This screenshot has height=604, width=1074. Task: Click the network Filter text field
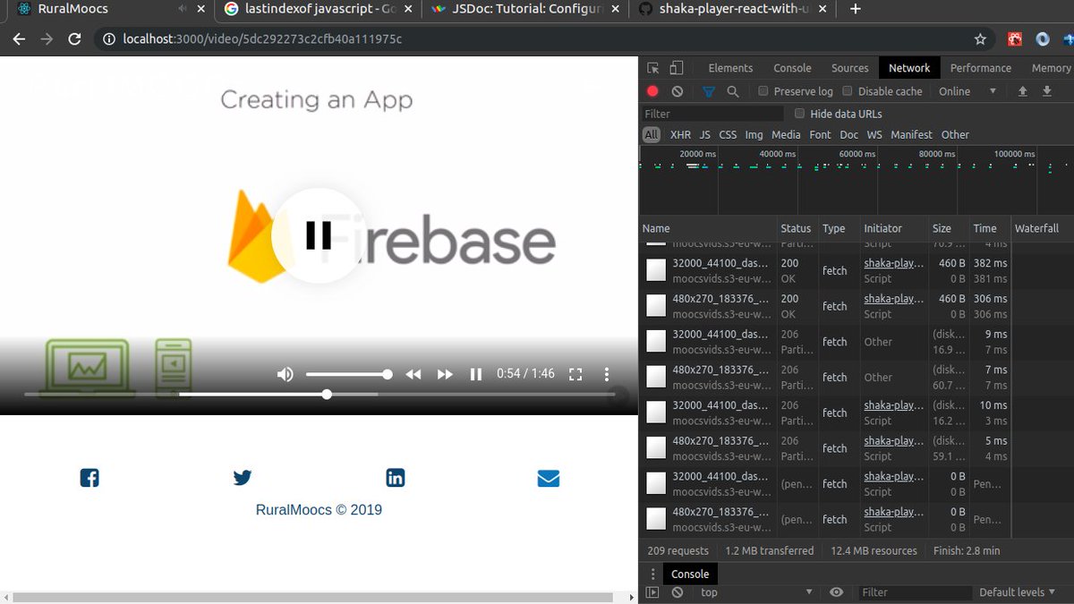pyautogui.click(x=713, y=114)
